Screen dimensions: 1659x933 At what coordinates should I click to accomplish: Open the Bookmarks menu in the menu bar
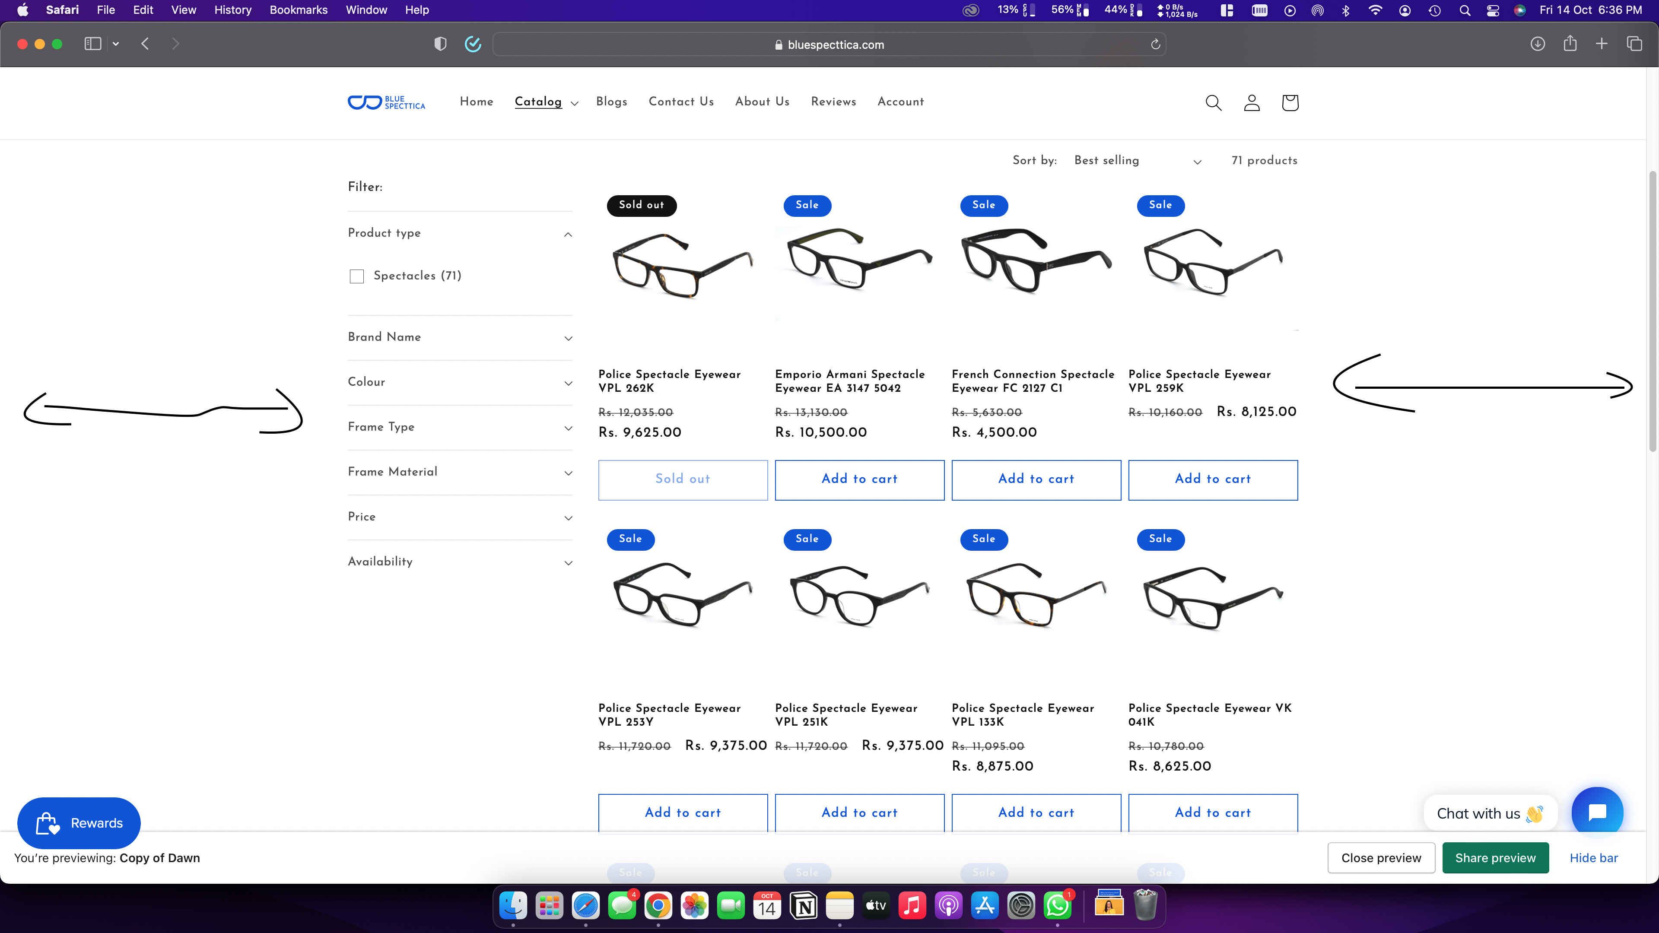[298, 10]
